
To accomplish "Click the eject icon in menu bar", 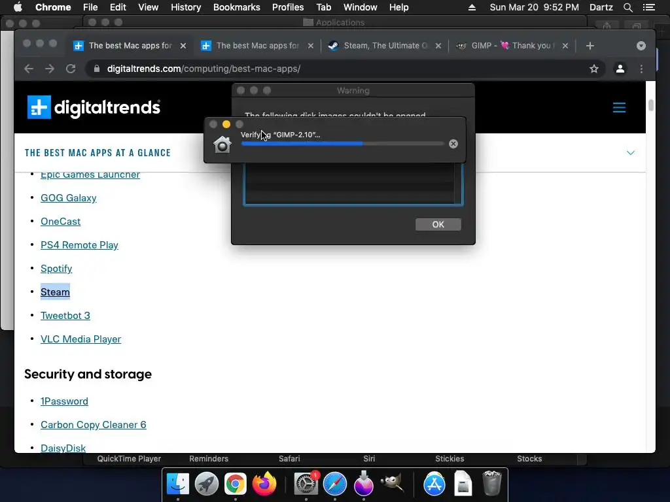I will coord(472,7).
